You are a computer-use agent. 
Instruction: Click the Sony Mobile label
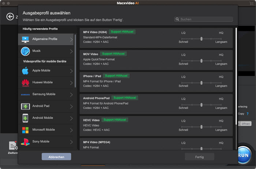click(x=41, y=142)
